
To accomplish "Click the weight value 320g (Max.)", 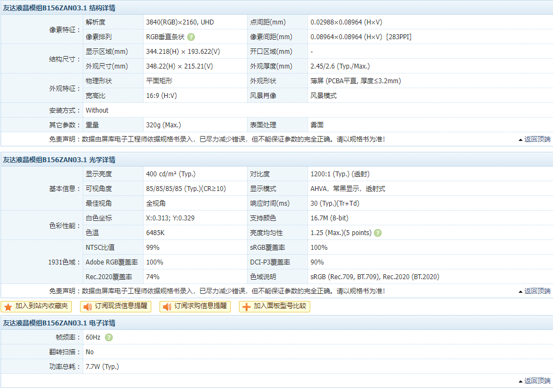I will click(163, 125).
